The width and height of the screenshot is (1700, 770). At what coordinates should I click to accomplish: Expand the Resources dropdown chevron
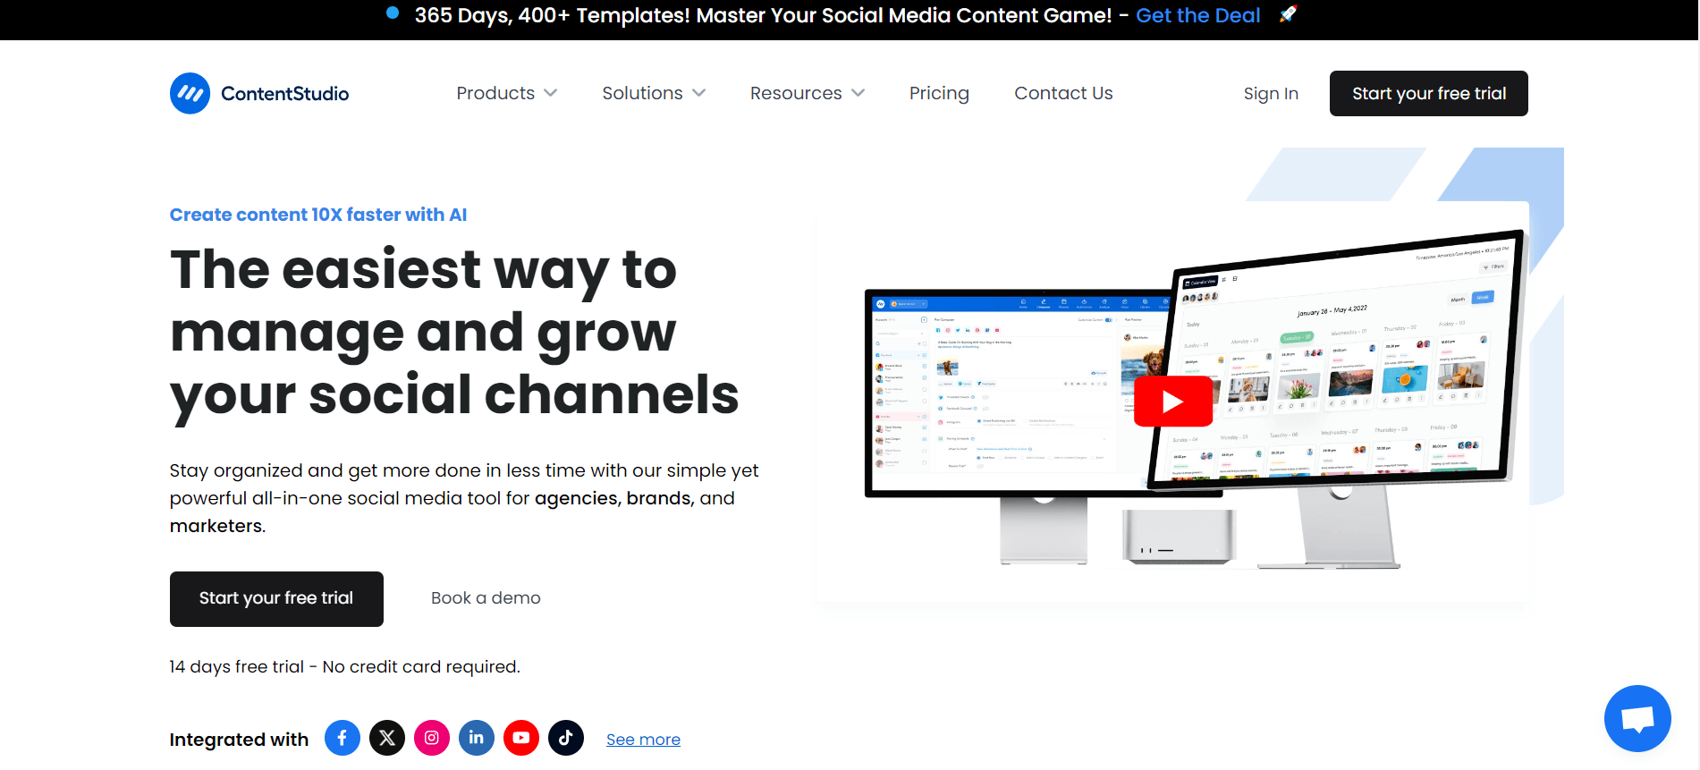point(858,93)
